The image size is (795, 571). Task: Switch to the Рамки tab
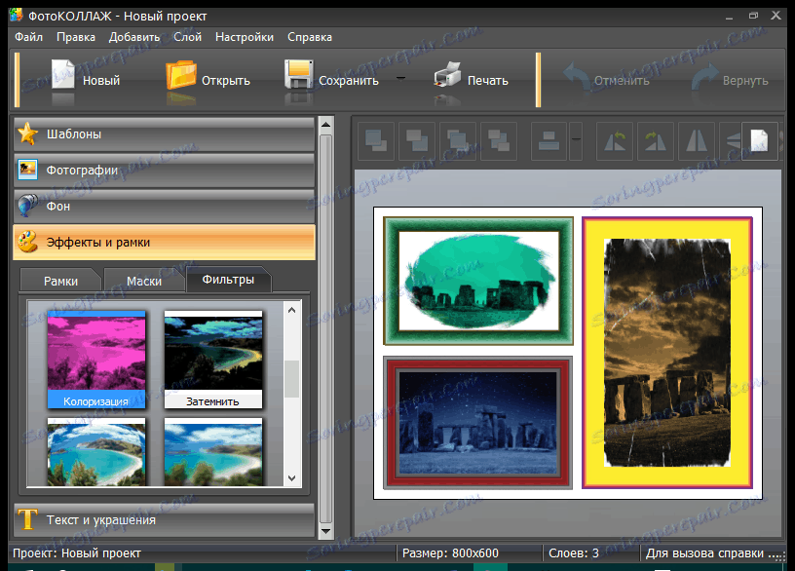61,281
